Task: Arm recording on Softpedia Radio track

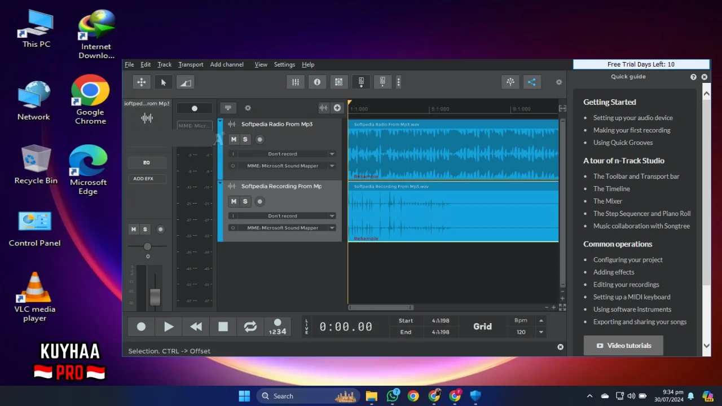Action: [x=259, y=139]
